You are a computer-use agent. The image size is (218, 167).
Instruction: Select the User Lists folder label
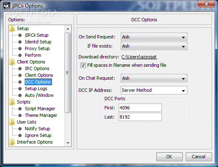tap(26, 122)
